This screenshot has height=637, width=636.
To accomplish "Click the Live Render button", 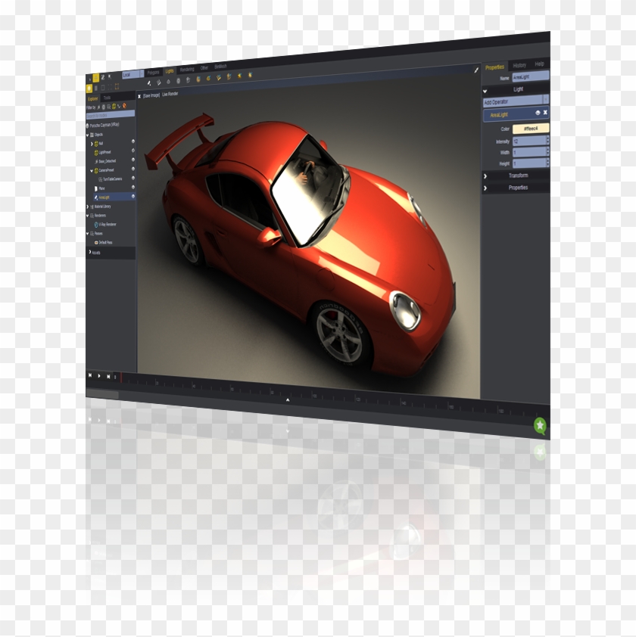I will coord(170,94).
